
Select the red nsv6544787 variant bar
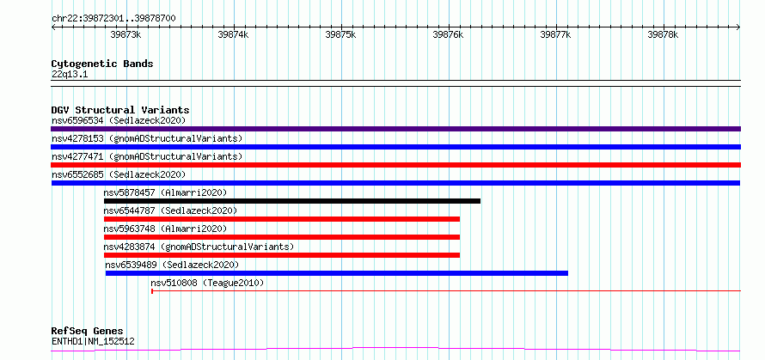tap(282, 219)
